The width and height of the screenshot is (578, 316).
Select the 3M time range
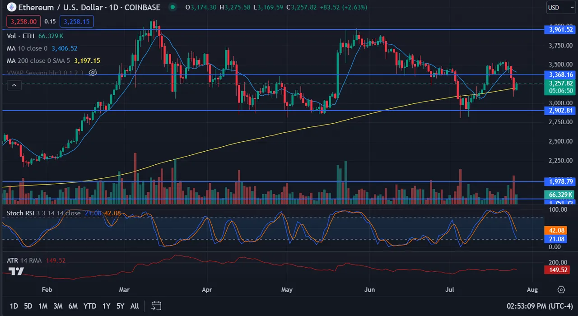point(58,306)
